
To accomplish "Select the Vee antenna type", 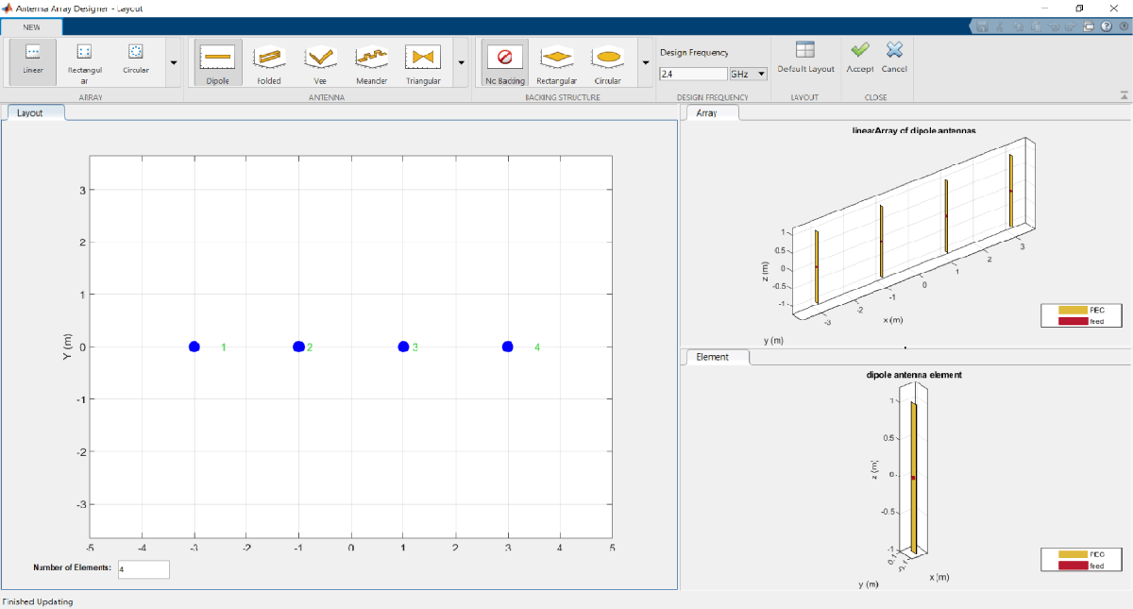I will [320, 62].
